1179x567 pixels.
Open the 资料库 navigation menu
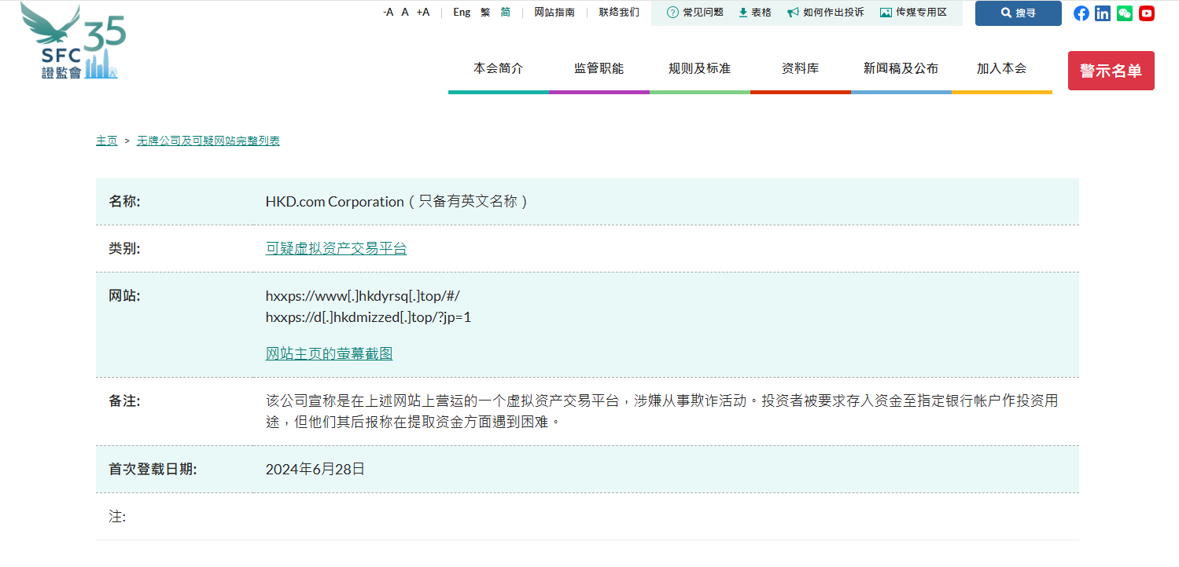[800, 68]
